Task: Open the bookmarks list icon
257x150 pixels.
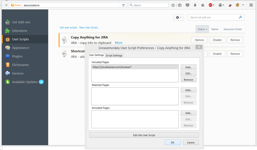Action: pyautogui.click(x=180, y=5)
